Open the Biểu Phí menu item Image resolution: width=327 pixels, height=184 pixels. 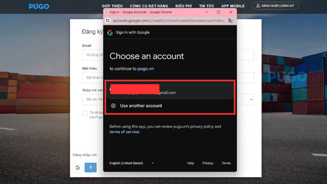pyautogui.click(x=184, y=6)
